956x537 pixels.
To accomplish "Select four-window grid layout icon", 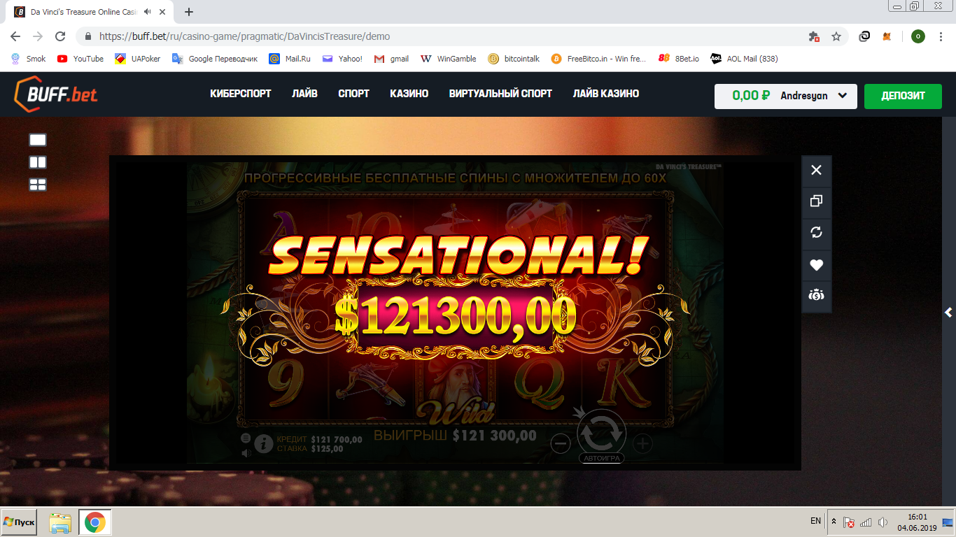I will coord(38,185).
